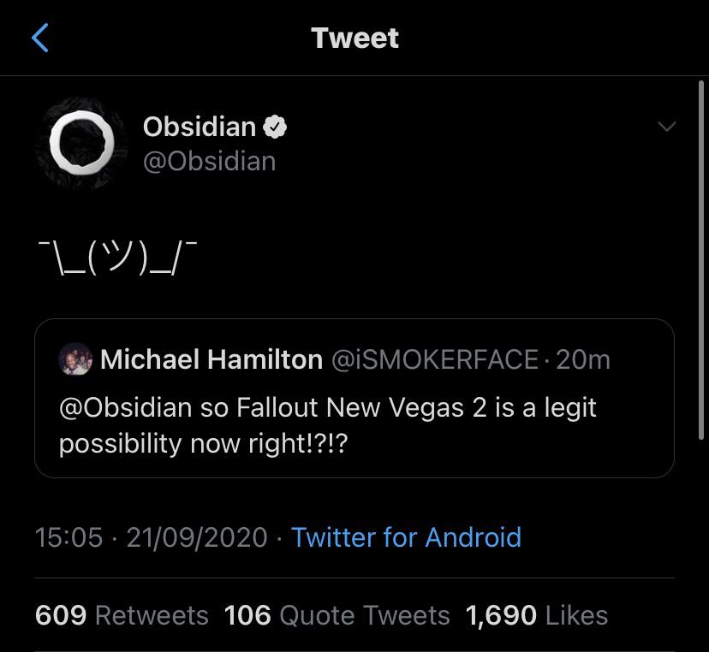Click the 21/09/2020 date stamp
Image resolution: width=709 pixels, height=652 pixels.
(x=197, y=537)
